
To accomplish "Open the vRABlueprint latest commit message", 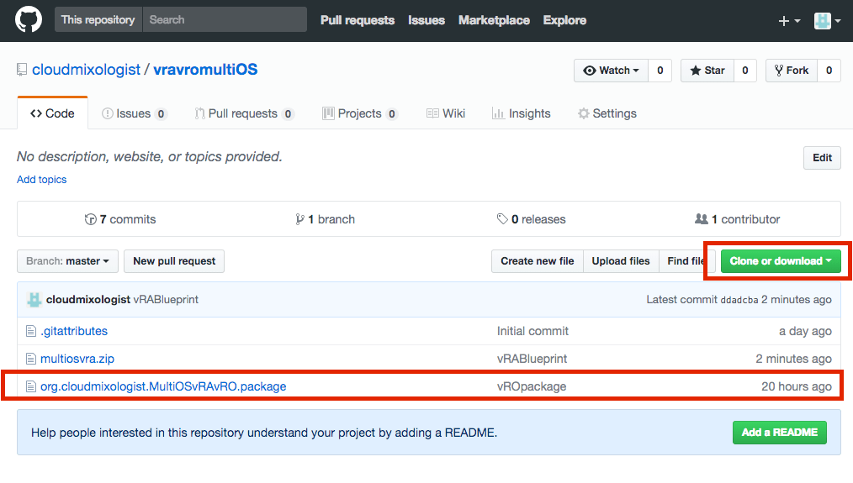I will pos(166,299).
